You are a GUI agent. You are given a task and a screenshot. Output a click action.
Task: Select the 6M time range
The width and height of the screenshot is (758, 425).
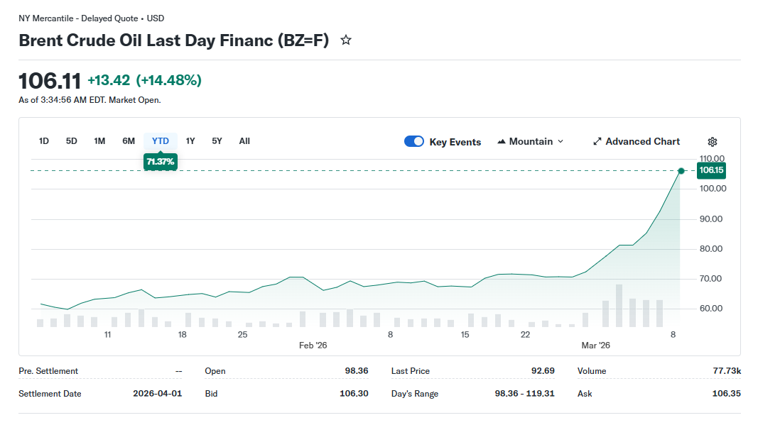tap(129, 141)
